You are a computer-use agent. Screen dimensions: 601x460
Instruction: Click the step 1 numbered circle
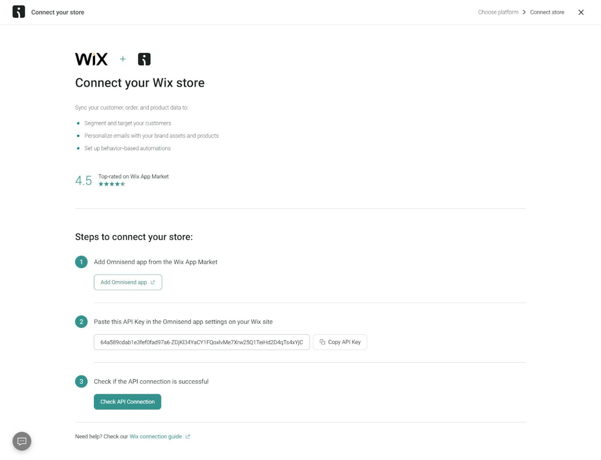[81, 262]
